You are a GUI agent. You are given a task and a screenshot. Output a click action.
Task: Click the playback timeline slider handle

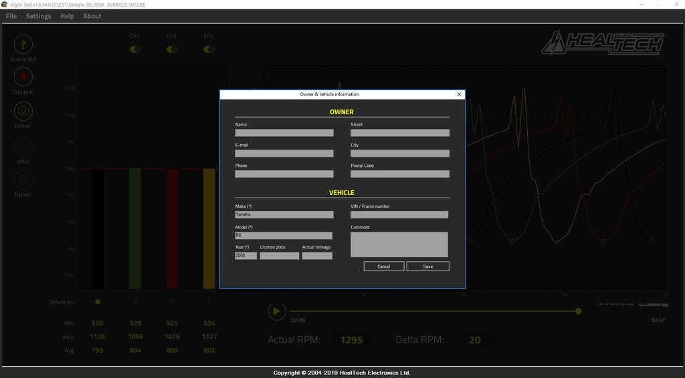[578, 311]
